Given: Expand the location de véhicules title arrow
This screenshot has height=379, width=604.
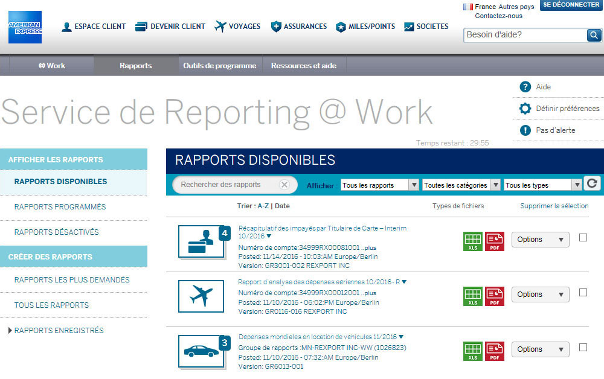Looking at the screenshot, I should 401,337.
